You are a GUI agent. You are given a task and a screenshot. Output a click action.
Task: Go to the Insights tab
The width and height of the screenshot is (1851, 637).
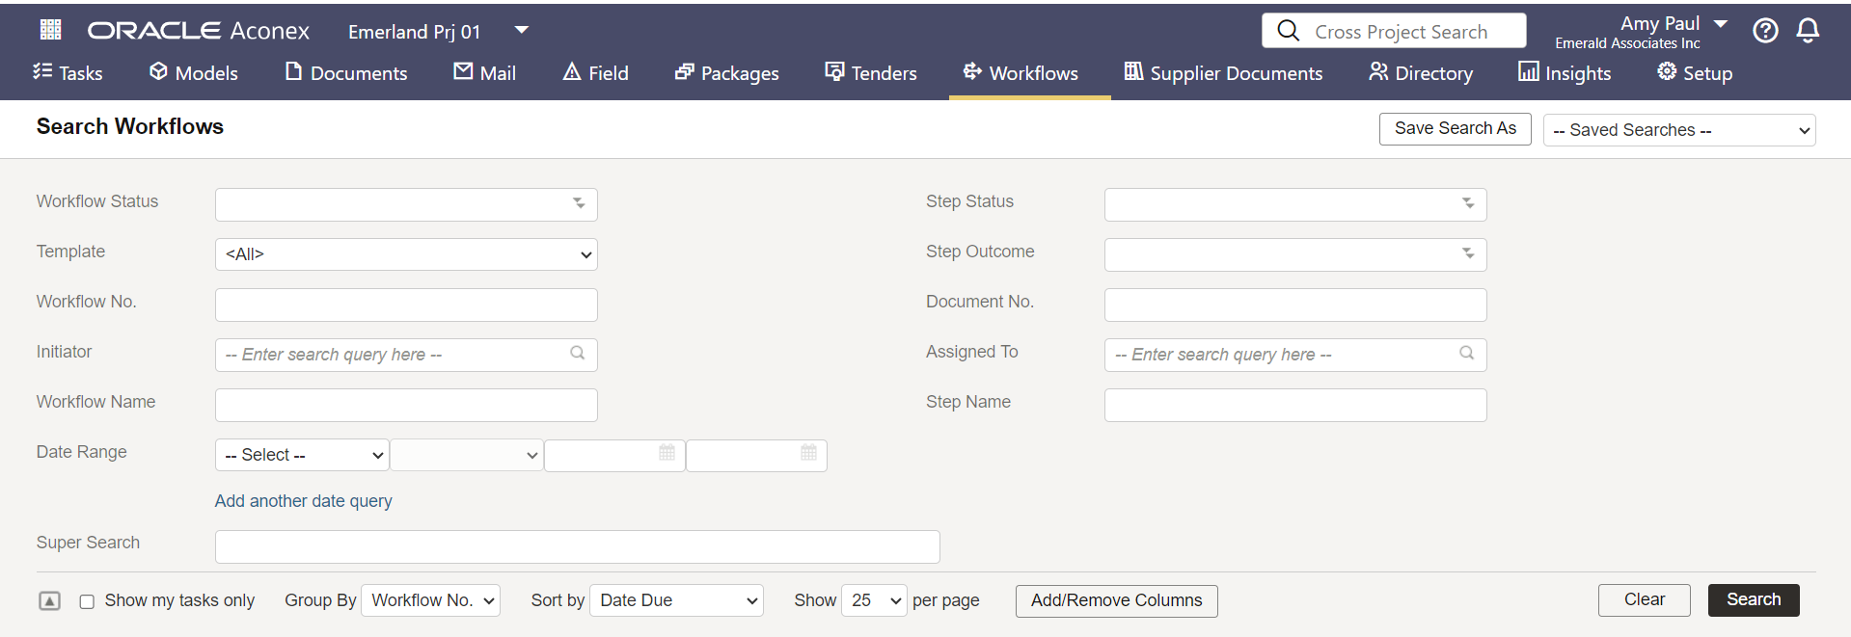[x=1565, y=73]
